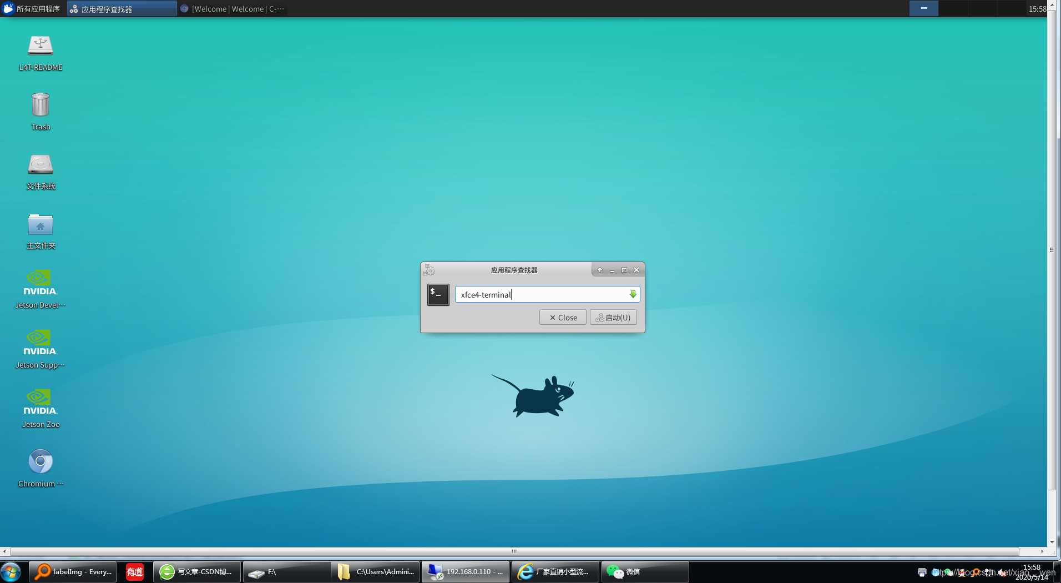The image size is (1061, 583).
Task: Click the minimize bar on remote session toolbar
Action: click(x=924, y=8)
